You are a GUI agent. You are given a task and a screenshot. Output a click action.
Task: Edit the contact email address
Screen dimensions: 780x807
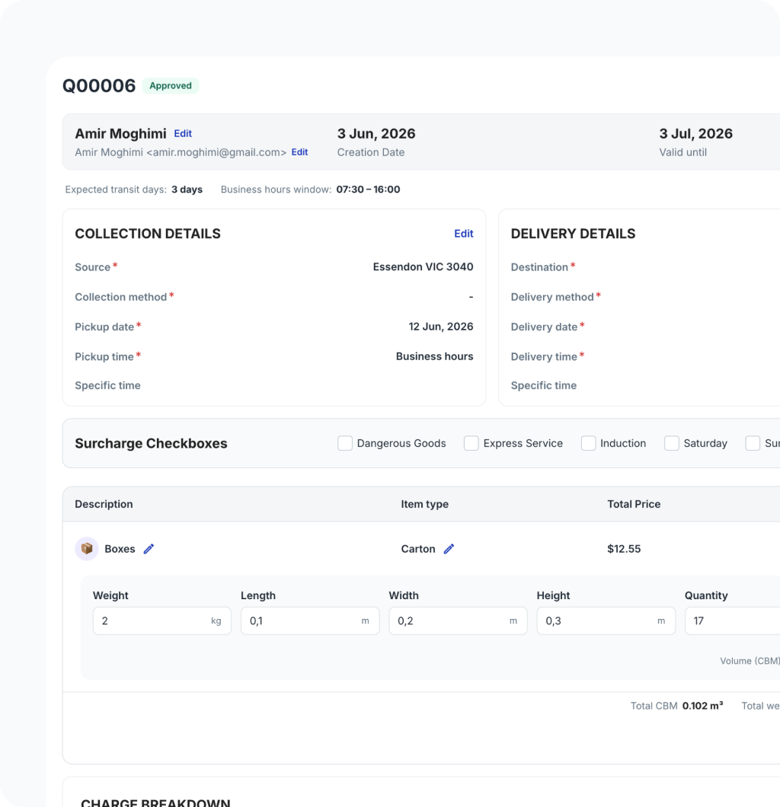pyautogui.click(x=299, y=152)
